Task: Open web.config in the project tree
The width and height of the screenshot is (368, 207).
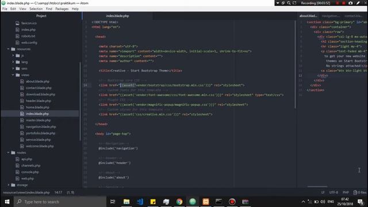Action: [x=29, y=43]
